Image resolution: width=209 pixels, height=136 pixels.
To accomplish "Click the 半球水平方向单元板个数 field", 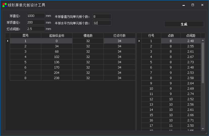I will point(102,23).
